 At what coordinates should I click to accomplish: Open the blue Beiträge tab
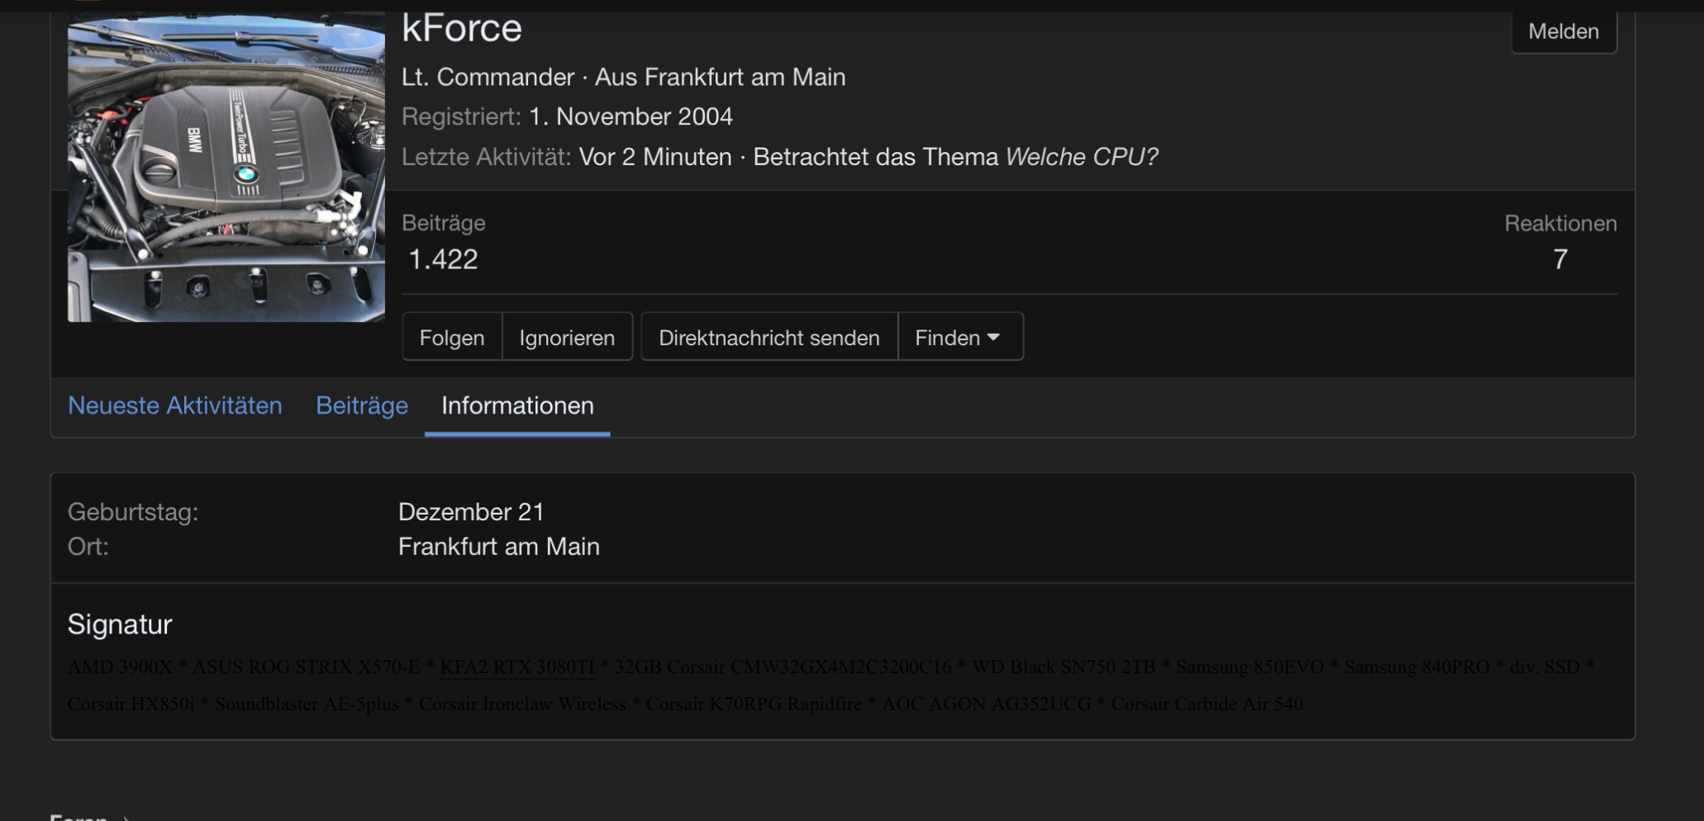tap(362, 406)
